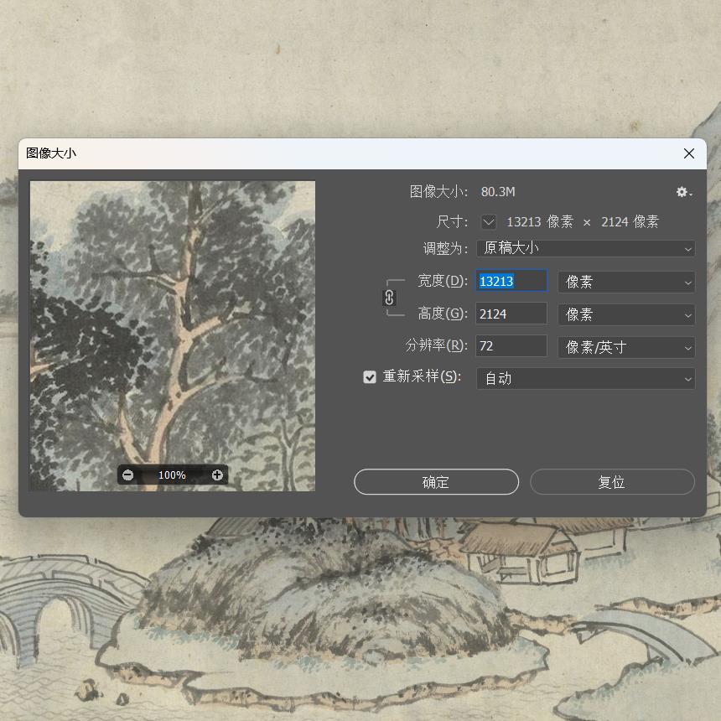Open the 像素/英寸 resolution unit dropdown
721x721 pixels.
click(626, 347)
